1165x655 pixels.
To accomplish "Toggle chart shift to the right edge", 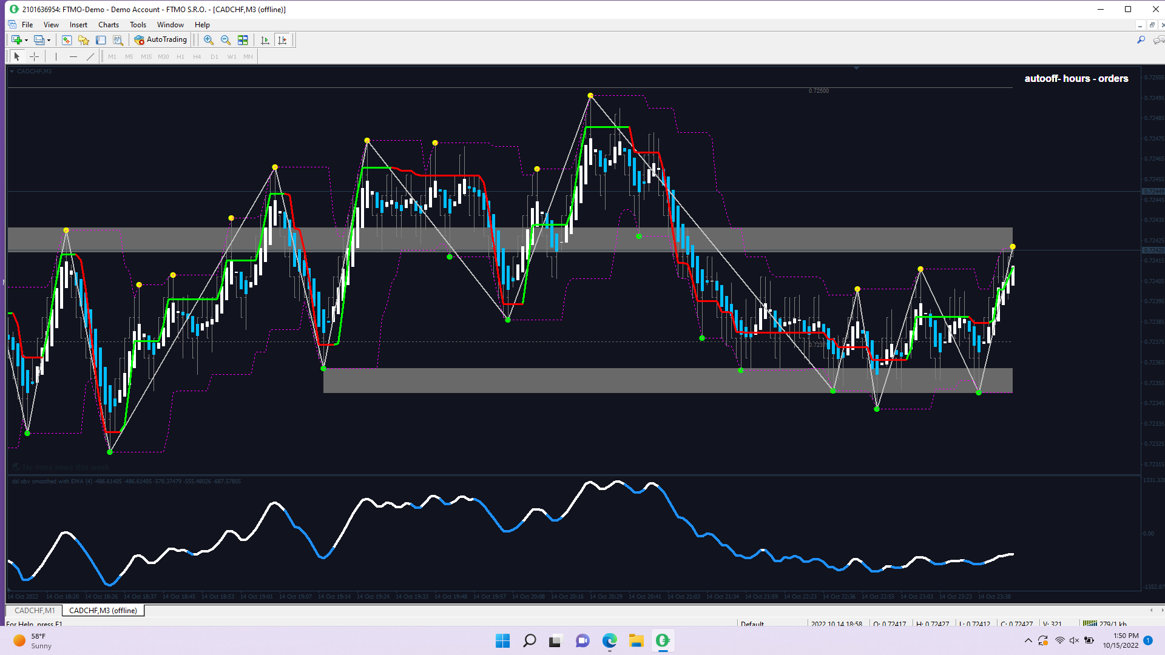I will coord(282,40).
